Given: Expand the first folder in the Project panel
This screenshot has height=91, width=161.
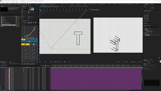Looking at the screenshot, I should coord(1,18).
